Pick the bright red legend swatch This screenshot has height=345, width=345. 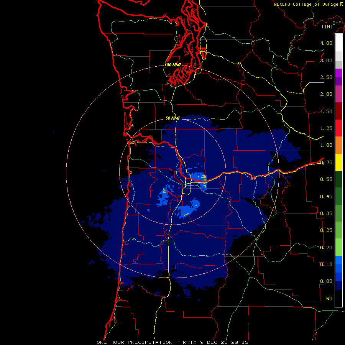point(338,128)
